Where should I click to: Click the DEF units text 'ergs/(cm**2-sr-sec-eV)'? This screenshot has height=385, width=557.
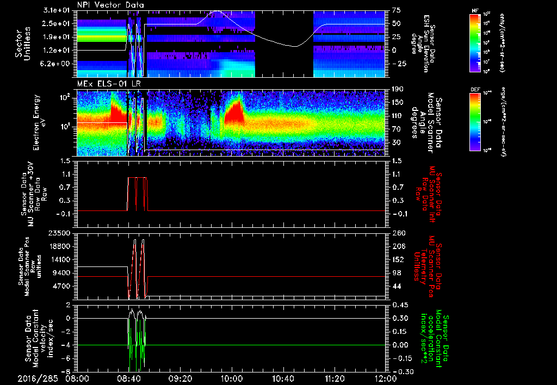503,122
